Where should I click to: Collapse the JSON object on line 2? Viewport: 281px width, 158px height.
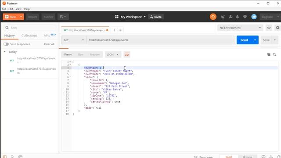(x=70, y=65)
